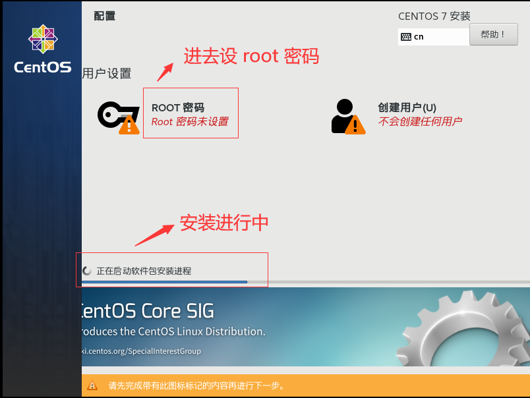Click the keyboard icon beside cn
The width and height of the screenshot is (530, 398).
[x=406, y=37]
